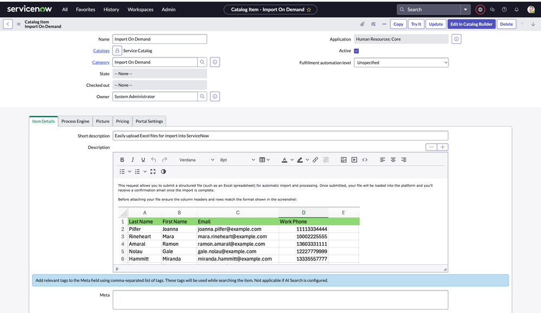Expand the editor toolbar with the plus button
The width and height of the screenshot is (541, 313).
pos(443,147)
